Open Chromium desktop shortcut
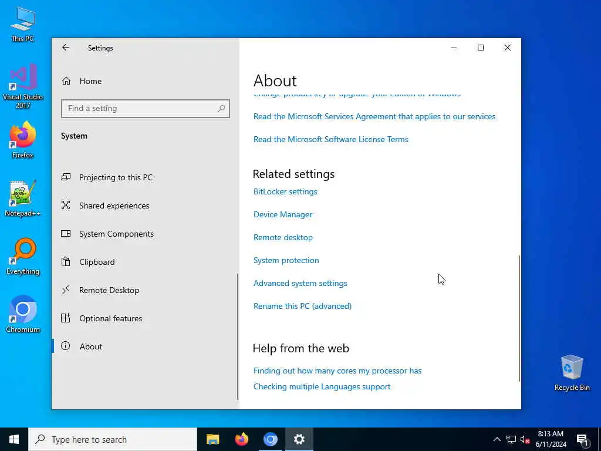The image size is (601, 451). click(x=23, y=315)
